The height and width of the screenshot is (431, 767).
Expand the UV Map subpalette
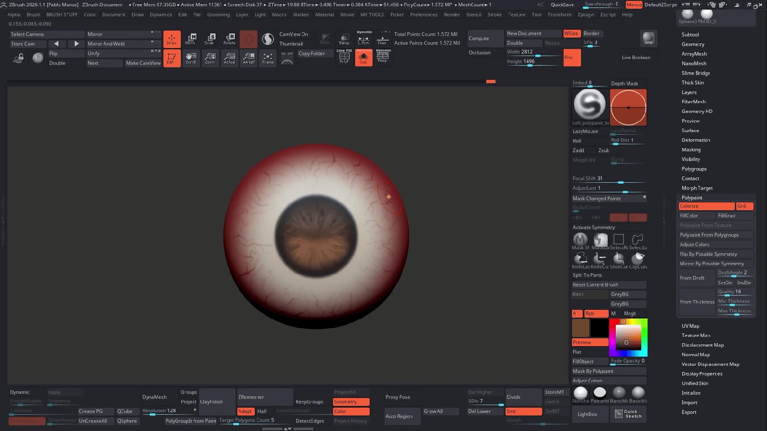click(x=690, y=326)
